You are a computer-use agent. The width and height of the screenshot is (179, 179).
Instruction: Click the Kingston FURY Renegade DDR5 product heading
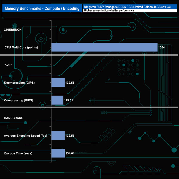(x=127, y=7)
